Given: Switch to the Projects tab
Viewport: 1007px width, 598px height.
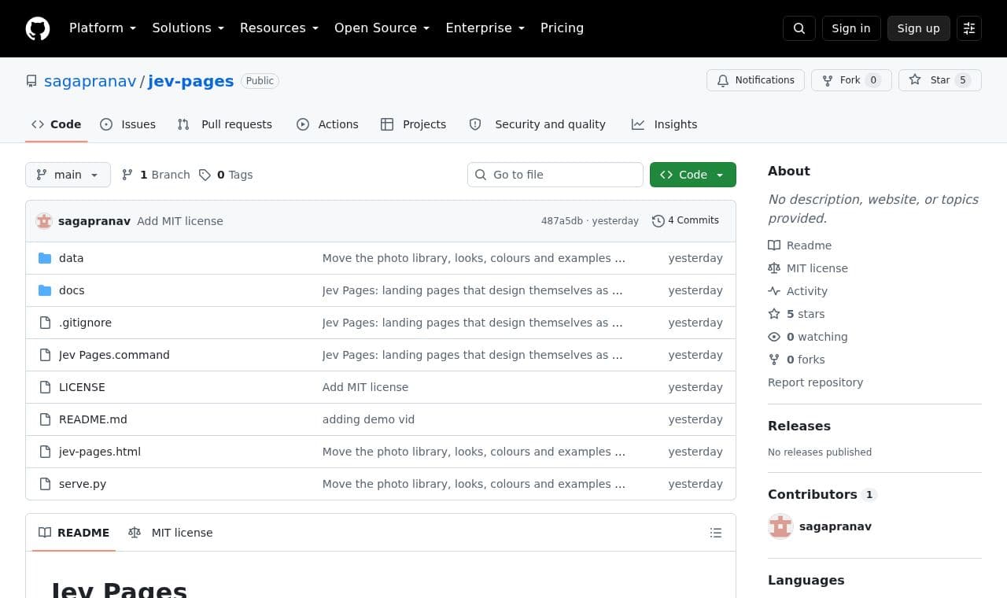Looking at the screenshot, I should coord(413,124).
